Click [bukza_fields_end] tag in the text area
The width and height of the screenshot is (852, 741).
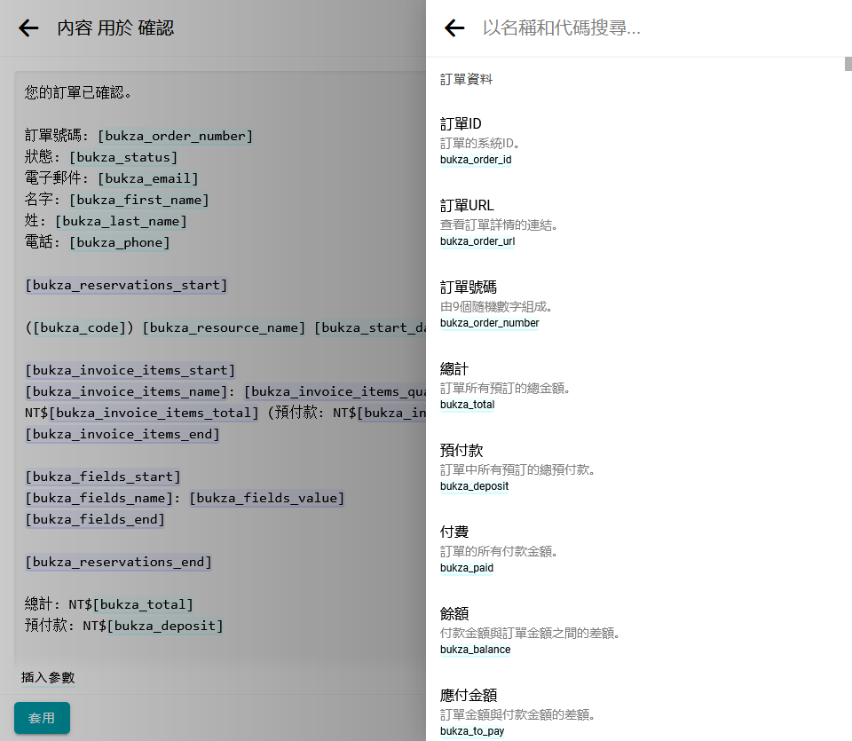(95, 519)
